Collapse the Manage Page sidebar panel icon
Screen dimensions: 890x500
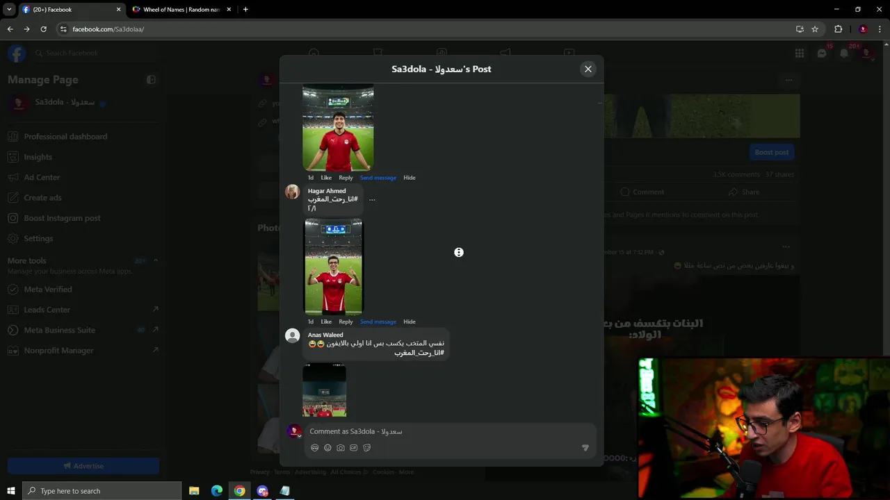[151, 80]
